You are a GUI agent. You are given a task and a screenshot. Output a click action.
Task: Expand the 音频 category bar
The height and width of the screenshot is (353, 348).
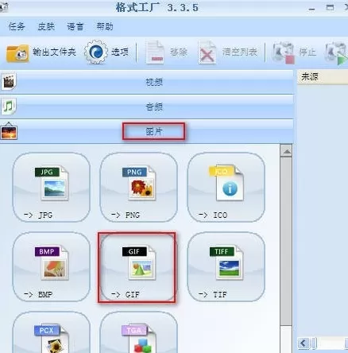click(147, 107)
